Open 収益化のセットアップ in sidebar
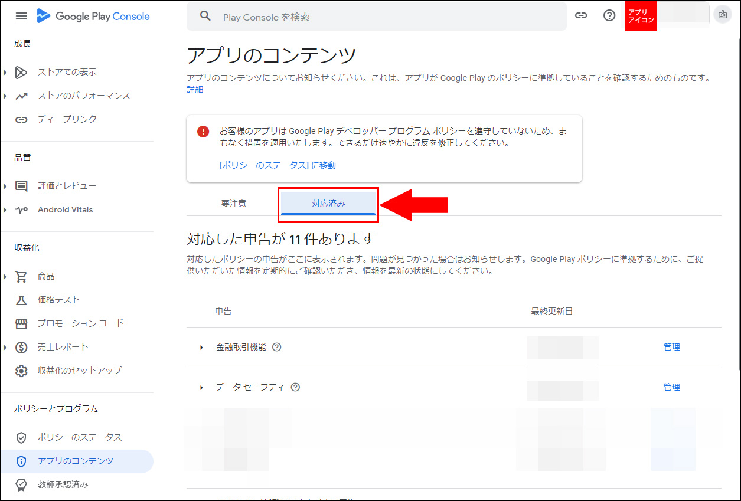This screenshot has height=501, width=741. click(x=80, y=371)
